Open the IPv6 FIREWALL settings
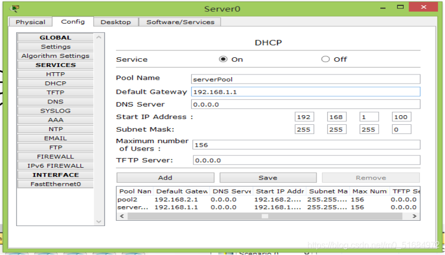445x255 pixels. point(55,166)
